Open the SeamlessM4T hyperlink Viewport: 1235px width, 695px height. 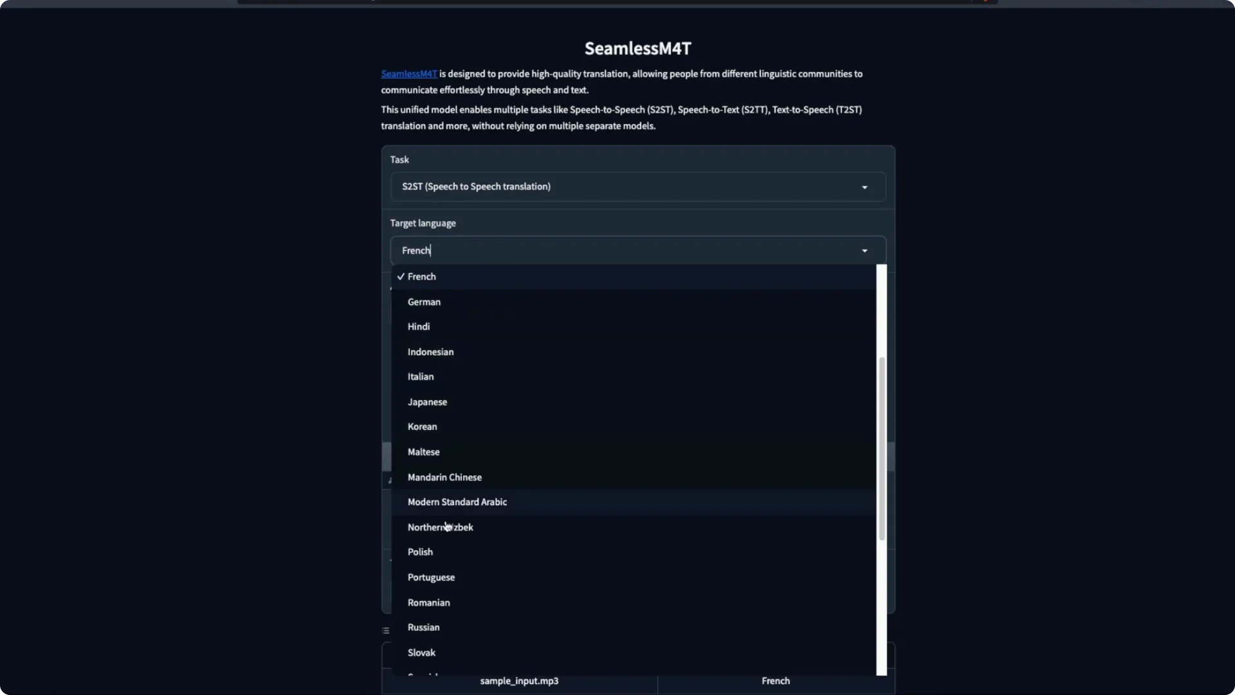tap(408, 73)
